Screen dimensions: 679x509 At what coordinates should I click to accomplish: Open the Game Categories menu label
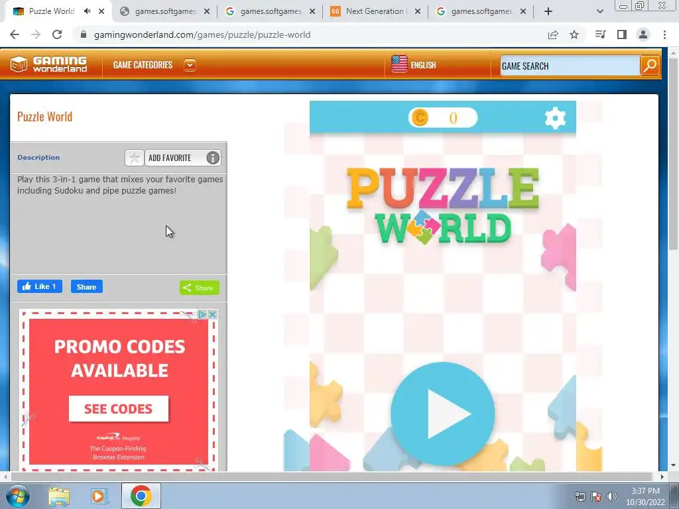[x=143, y=65]
